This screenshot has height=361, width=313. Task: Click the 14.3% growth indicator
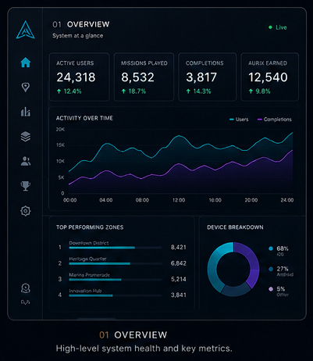tap(198, 91)
